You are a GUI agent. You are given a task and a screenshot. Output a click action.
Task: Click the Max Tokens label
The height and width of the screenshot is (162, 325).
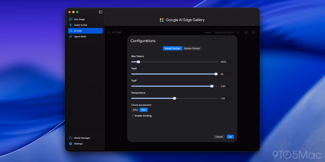138,56
